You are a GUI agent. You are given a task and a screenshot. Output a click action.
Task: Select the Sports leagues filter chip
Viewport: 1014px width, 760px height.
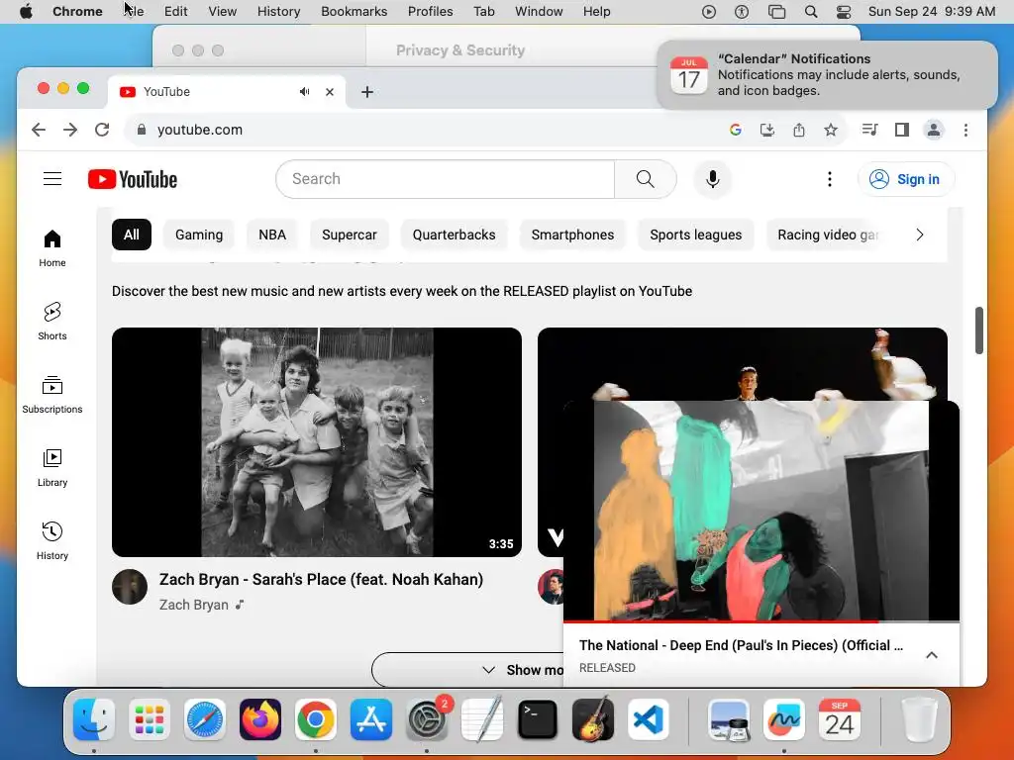click(696, 235)
